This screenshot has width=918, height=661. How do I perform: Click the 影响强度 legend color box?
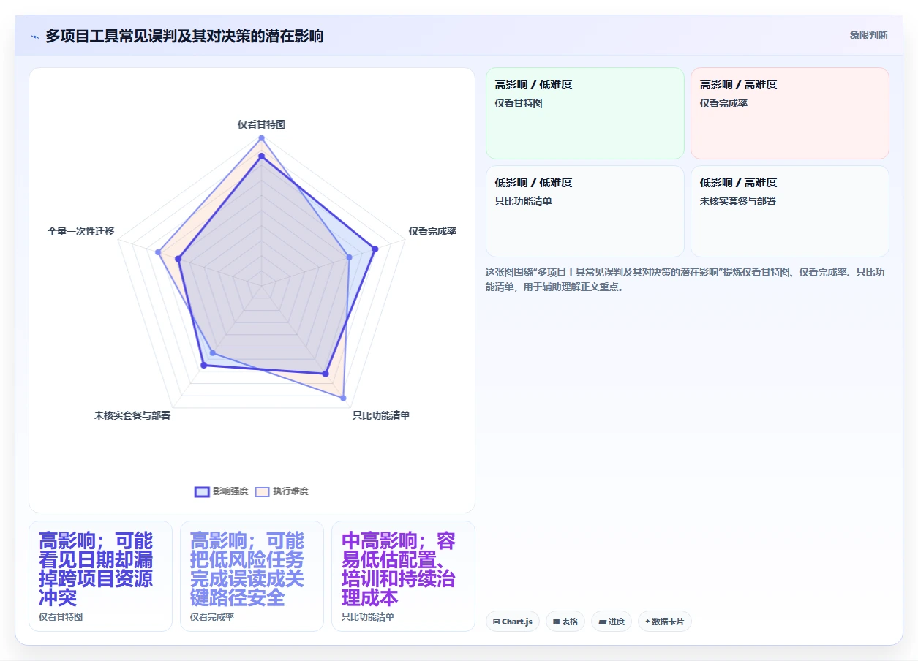click(x=202, y=491)
